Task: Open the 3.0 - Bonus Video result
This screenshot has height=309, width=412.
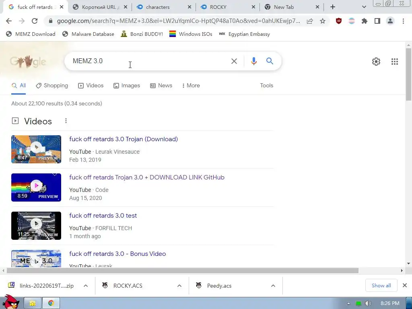Action: tap(117, 254)
